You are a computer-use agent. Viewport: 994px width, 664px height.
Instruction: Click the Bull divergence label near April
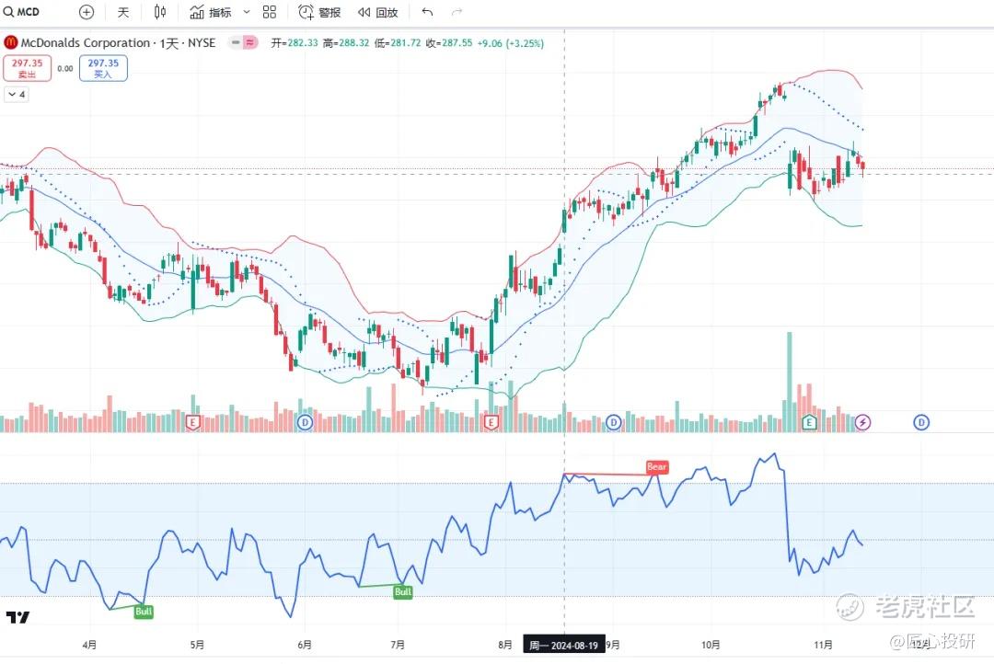pos(144,612)
